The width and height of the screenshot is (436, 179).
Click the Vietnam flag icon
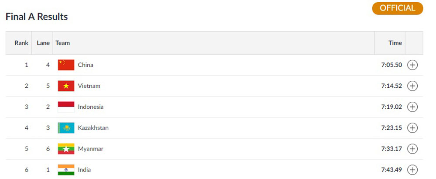(66, 86)
